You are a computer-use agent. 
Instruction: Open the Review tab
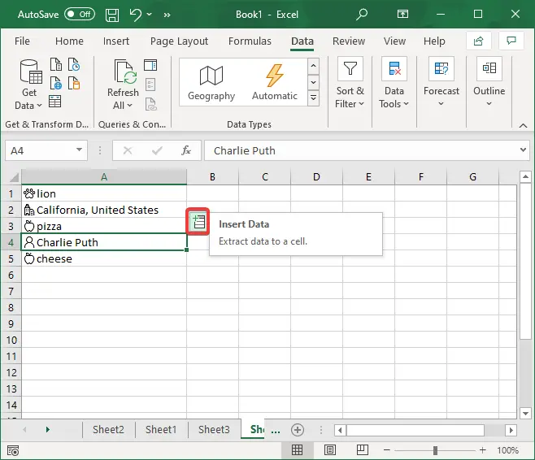coord(349,41)
